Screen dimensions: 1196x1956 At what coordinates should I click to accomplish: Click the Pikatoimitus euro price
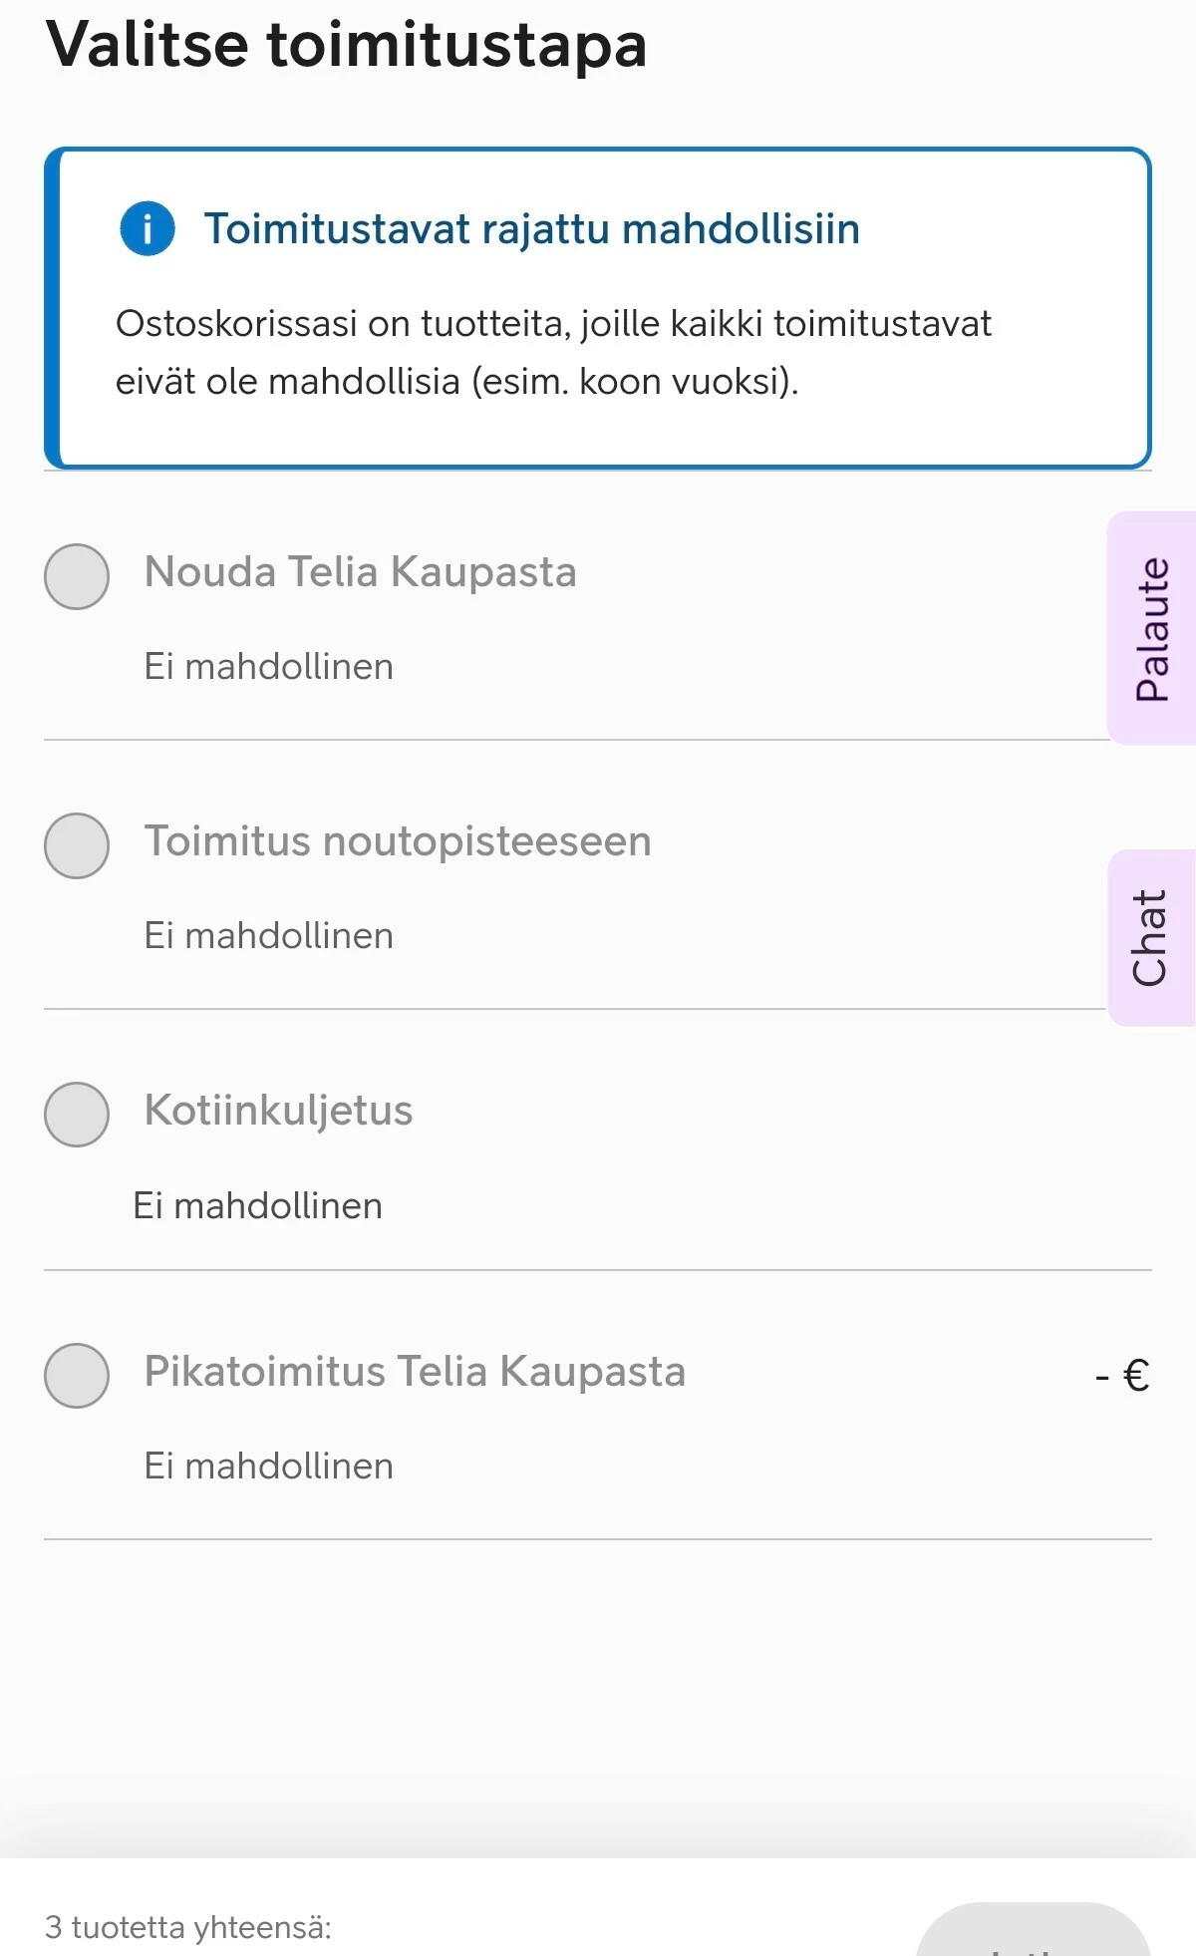(1121, 1376)
